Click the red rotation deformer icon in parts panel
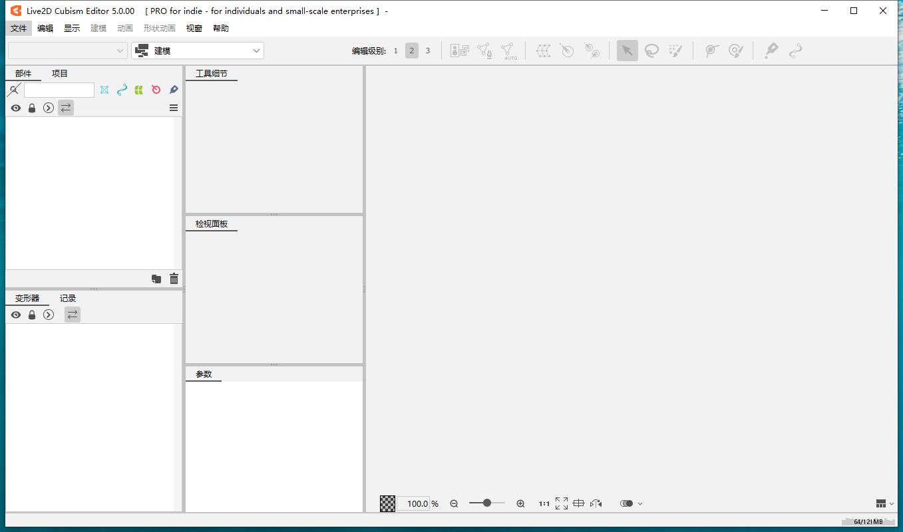The width and height of the screenshot is (903, 532). click(x=156, y=90)
